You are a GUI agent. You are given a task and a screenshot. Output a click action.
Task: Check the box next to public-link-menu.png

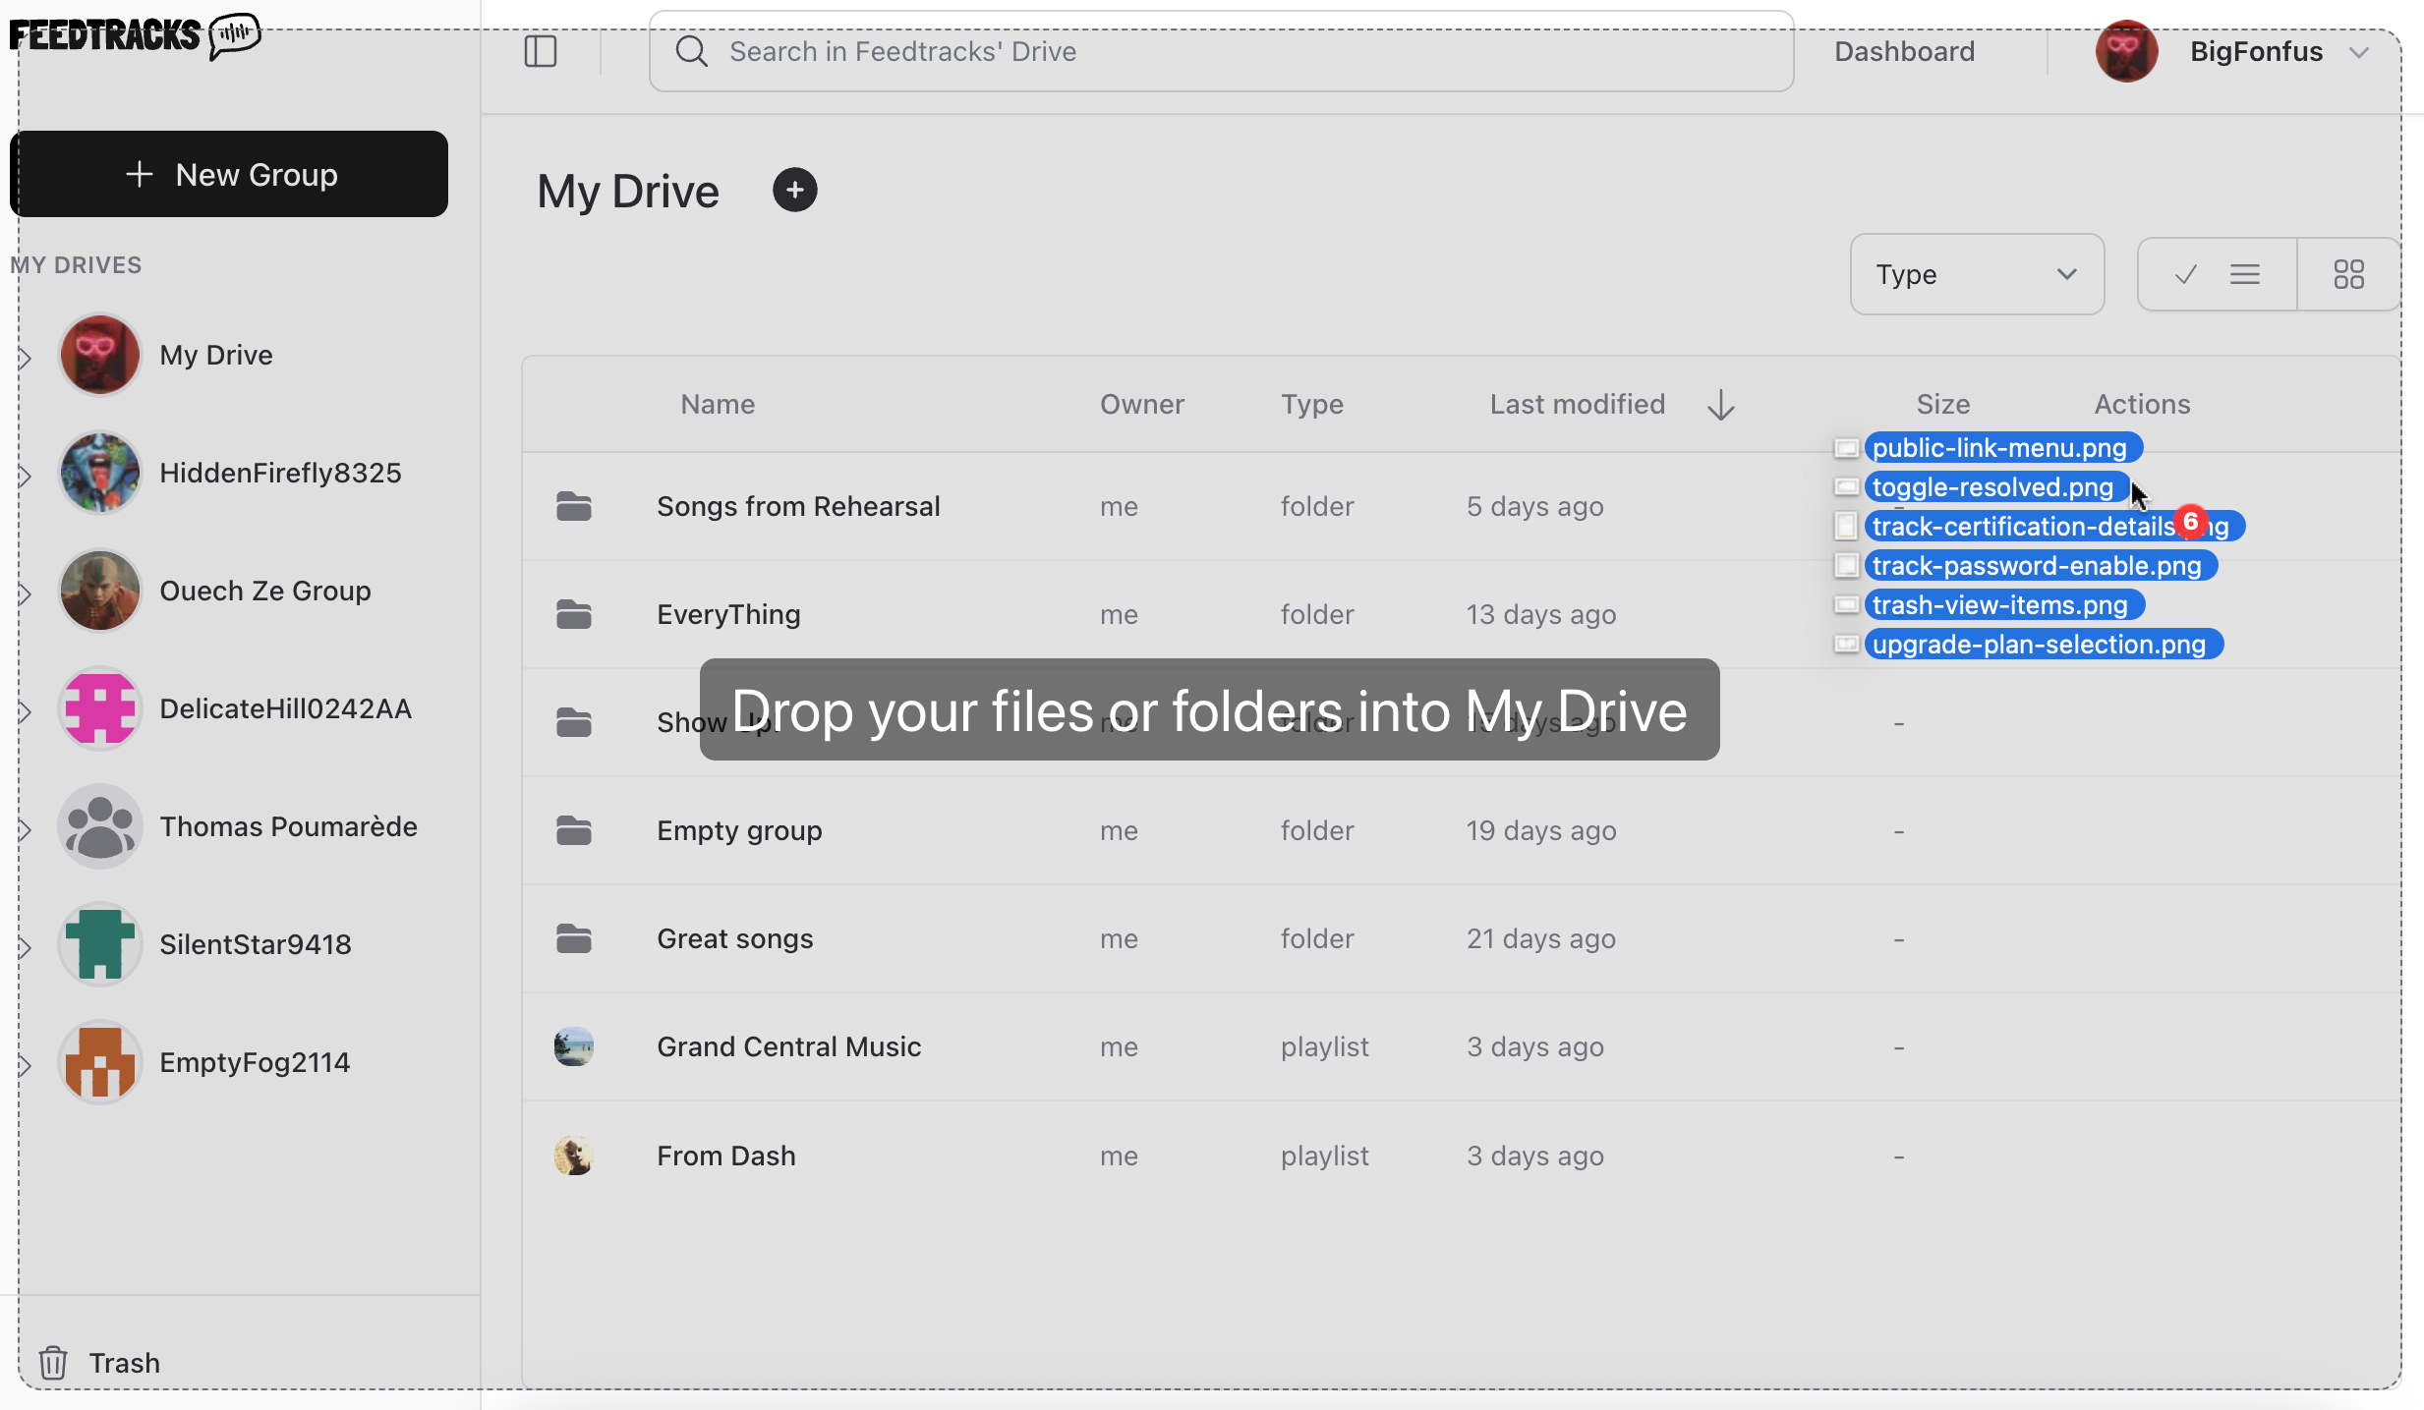[1846, 447]
